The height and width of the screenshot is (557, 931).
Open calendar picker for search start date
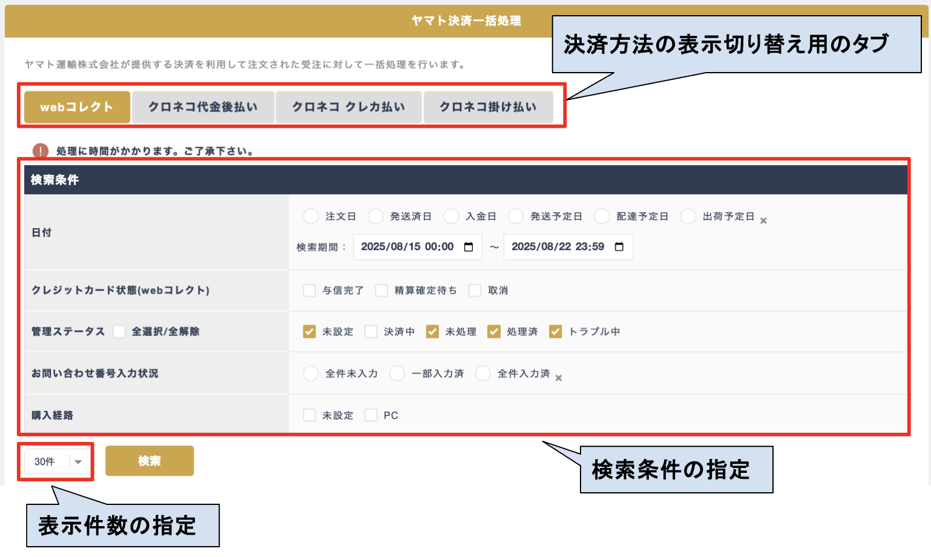click(469, 247)
